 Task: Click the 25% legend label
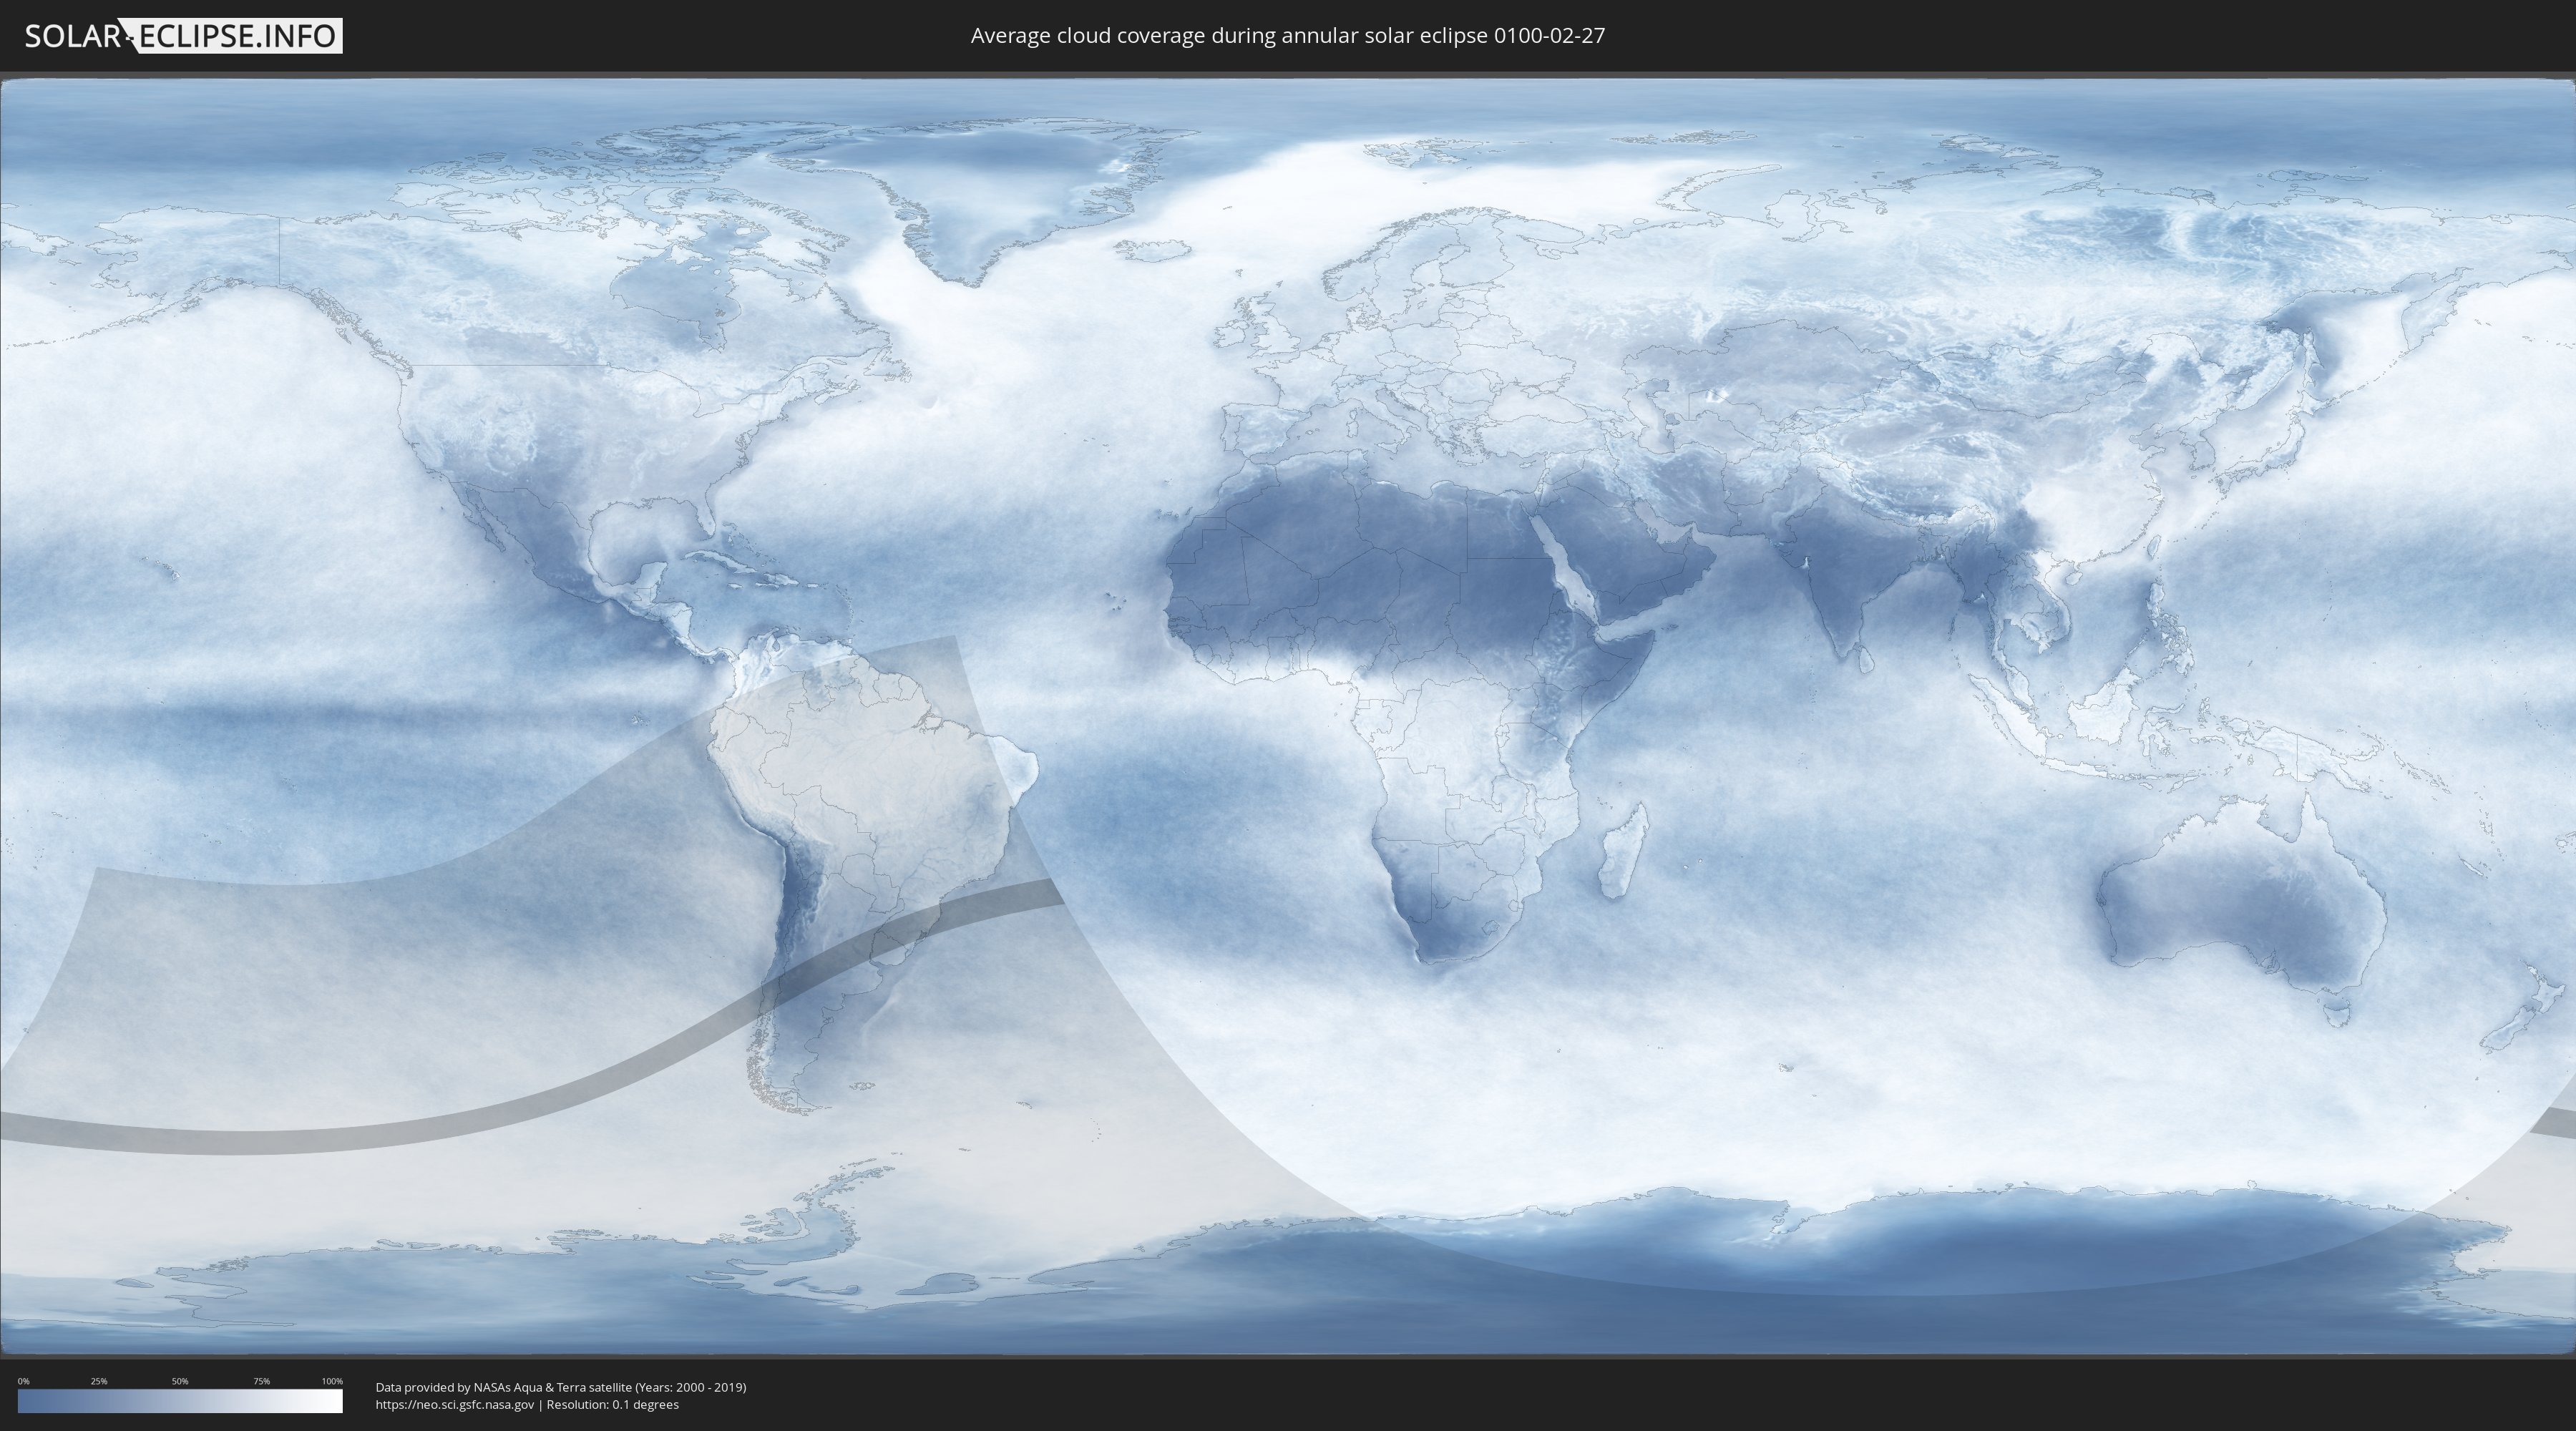pos(99,1381)
